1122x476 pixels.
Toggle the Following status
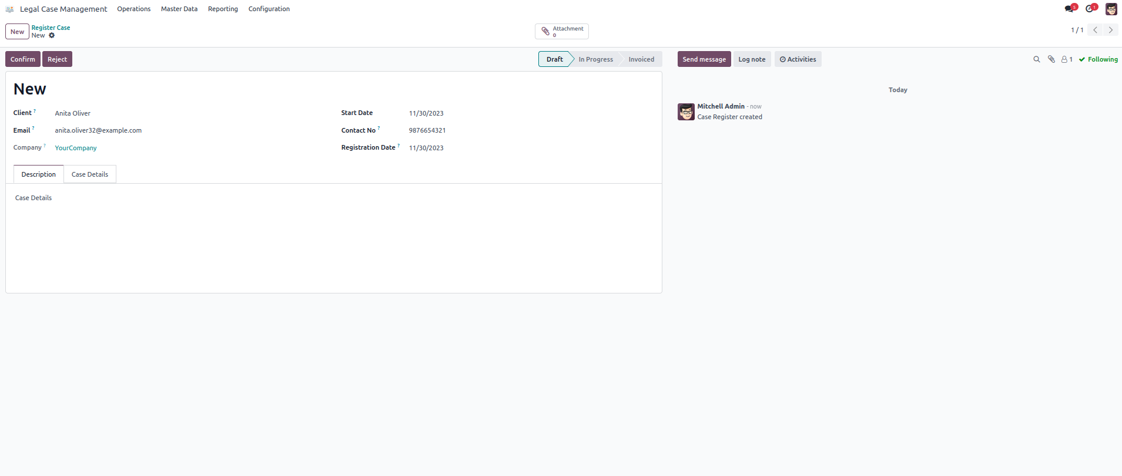(x=1098, y=59)
